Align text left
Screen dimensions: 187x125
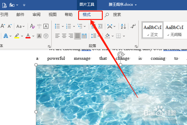pos(57,36)
